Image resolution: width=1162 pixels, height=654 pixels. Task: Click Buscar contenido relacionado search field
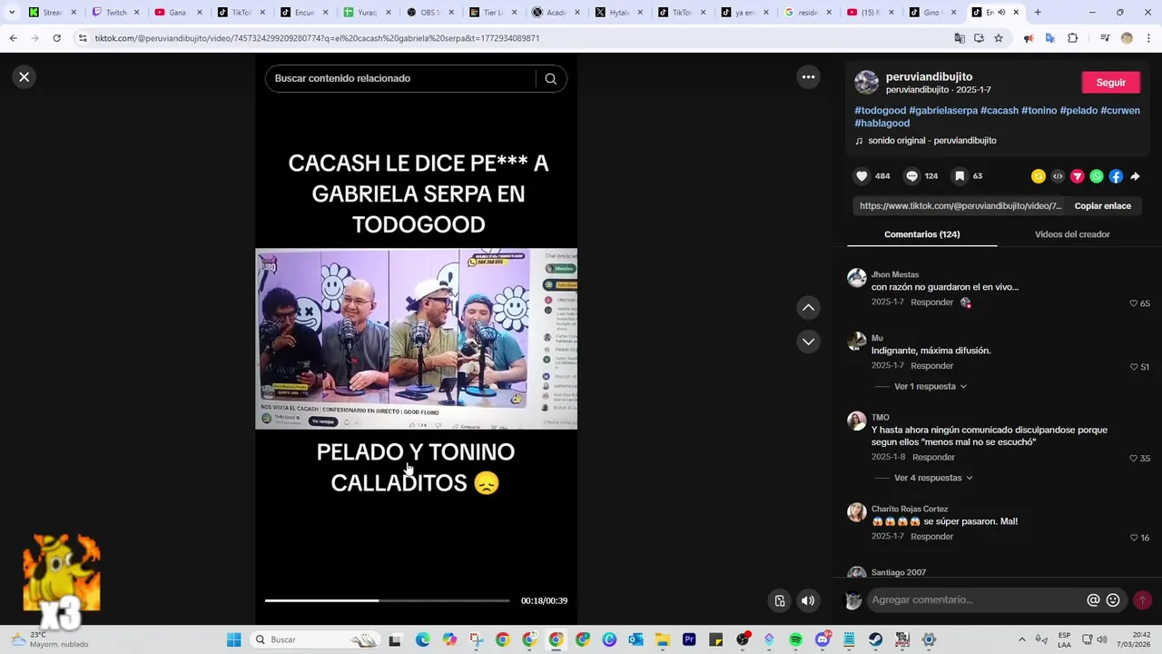coord(399,78)
